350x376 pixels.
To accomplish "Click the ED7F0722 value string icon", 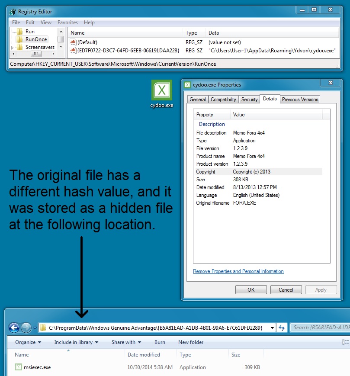I will 73,50.
